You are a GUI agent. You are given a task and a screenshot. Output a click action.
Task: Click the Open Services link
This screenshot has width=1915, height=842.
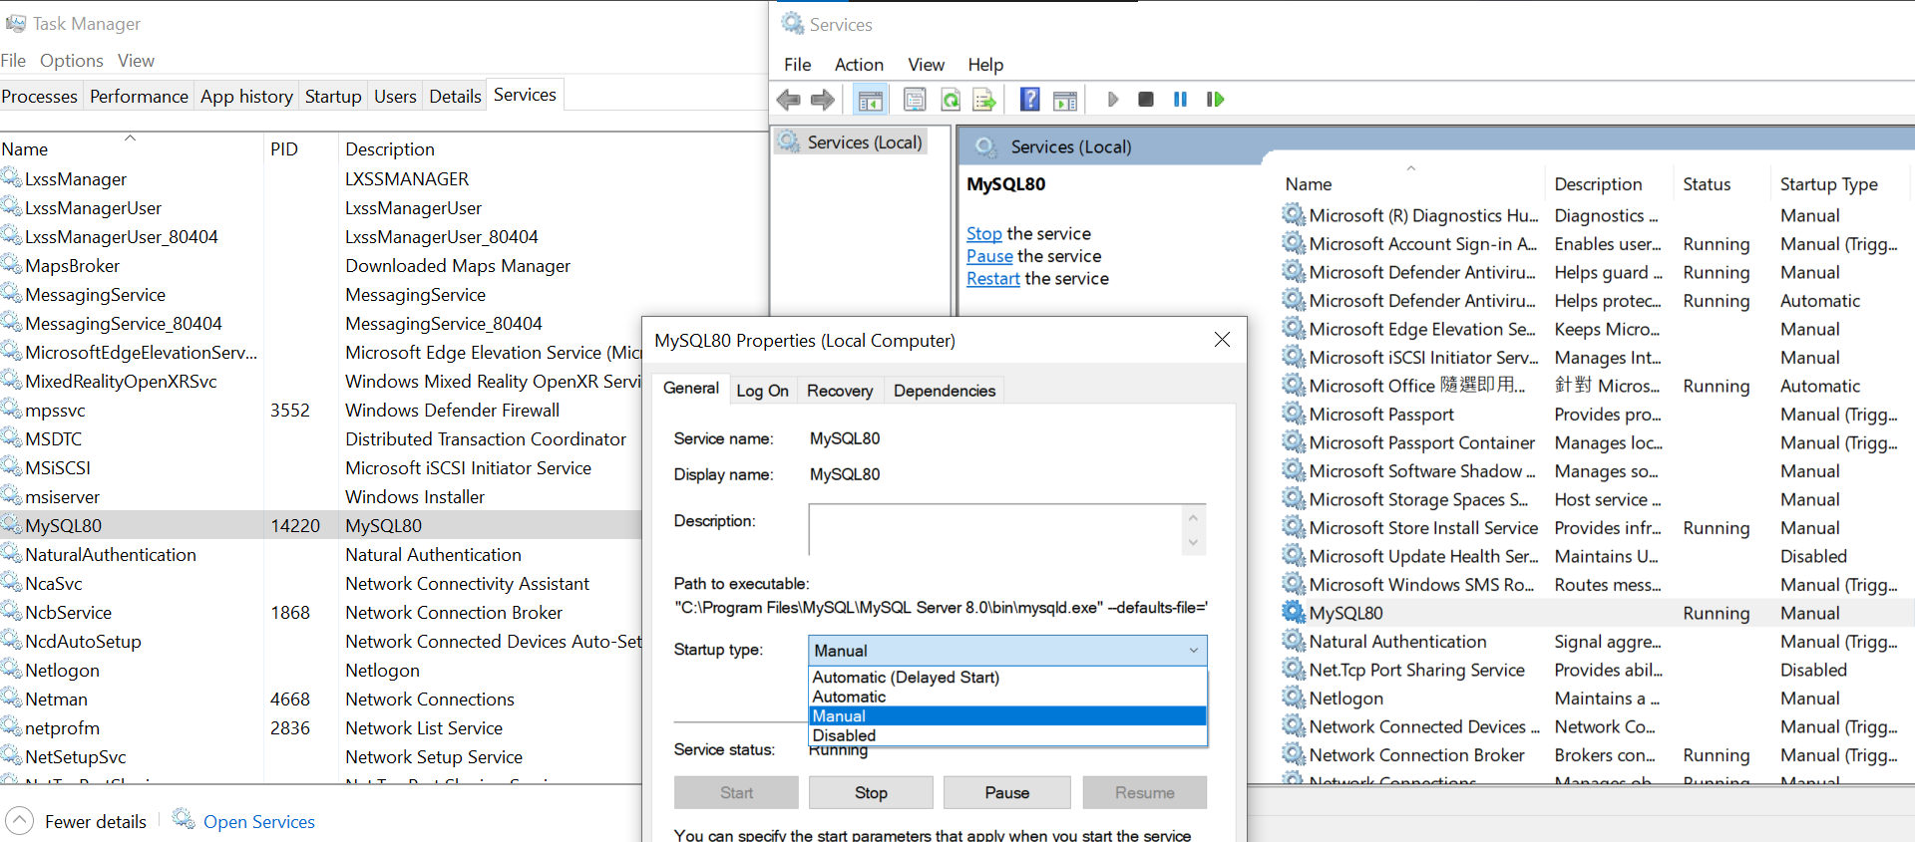pos(259,822)
